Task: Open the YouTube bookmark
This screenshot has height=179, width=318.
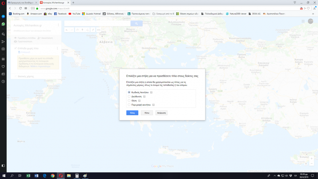Action: pos(74,14)
